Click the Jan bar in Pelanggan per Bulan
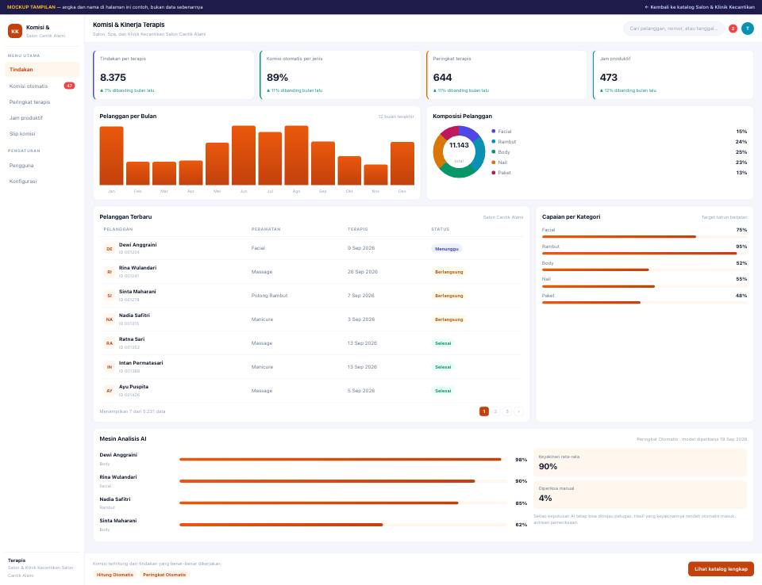762x585 pixels. pyautogui.click(x=111, y=156)
